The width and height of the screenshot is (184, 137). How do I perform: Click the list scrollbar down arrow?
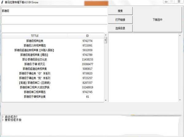106,100
